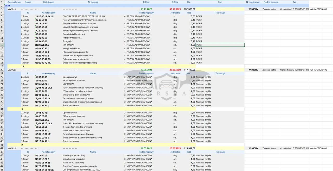Click the red stop date 30.11.2023
This screenshot has width=333, height=171.
175,9
